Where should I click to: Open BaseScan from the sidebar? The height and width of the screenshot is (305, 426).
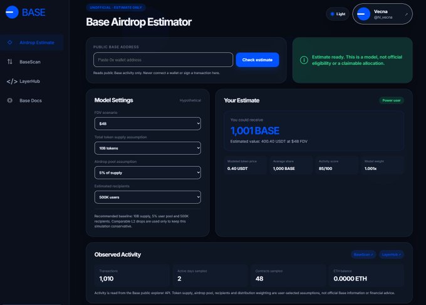tap(31, 62)
